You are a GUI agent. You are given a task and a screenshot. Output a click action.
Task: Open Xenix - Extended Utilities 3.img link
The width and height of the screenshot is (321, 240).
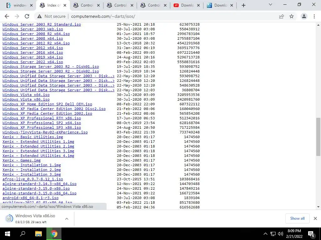point(38,151)
